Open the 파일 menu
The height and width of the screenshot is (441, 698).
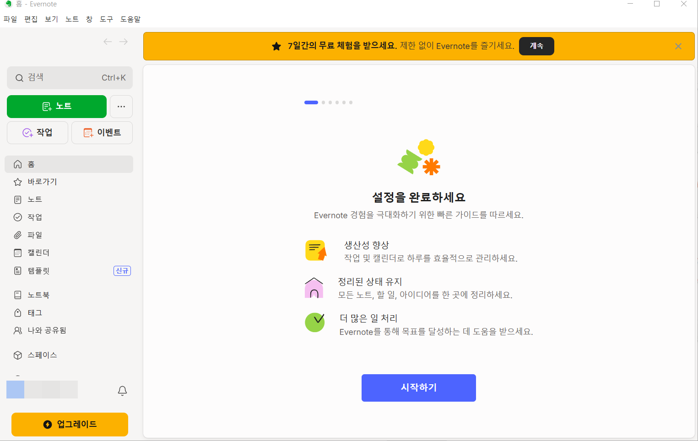[x=10, y=19]
